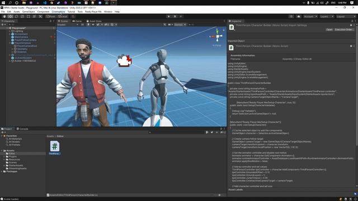Select UI_EventSystem in Hierarchy

[x=23, y=58]
